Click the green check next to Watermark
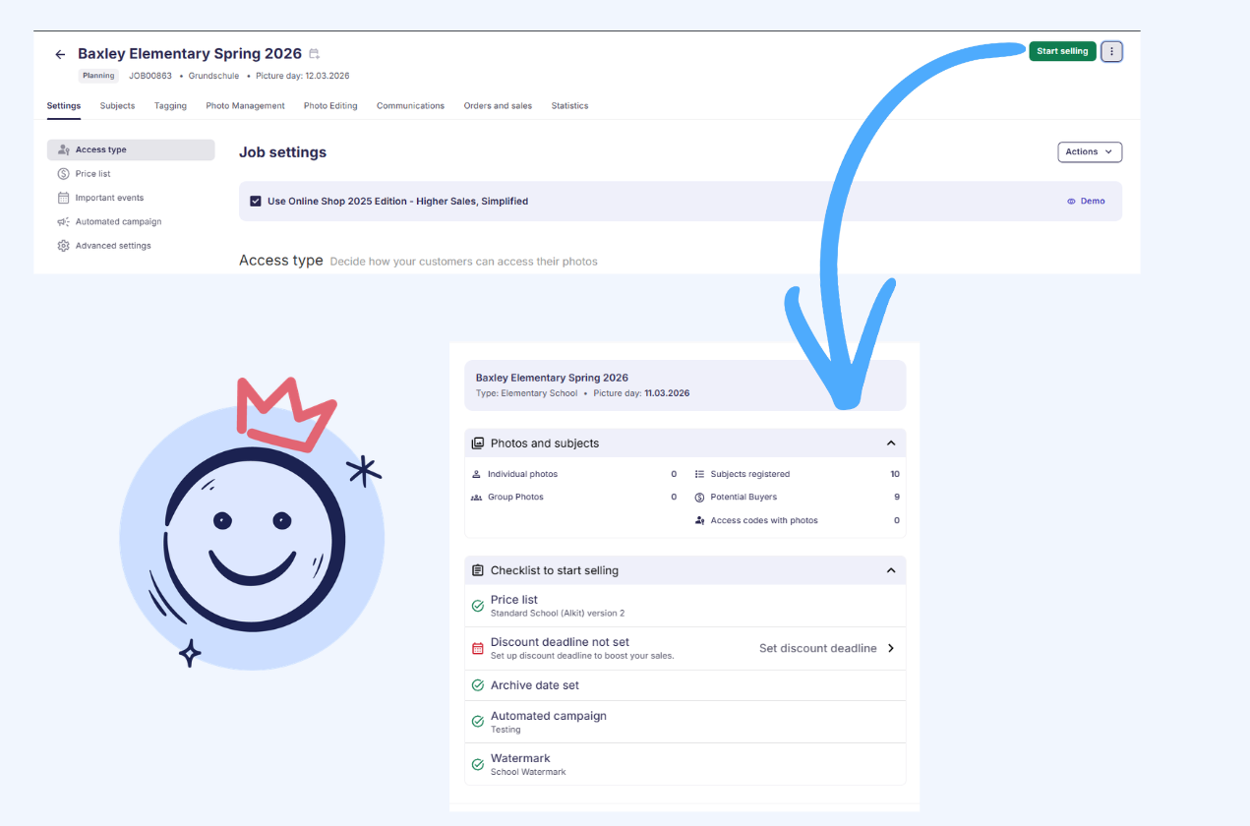This screenshot has width=1250, height=826. tap(478, 764)
